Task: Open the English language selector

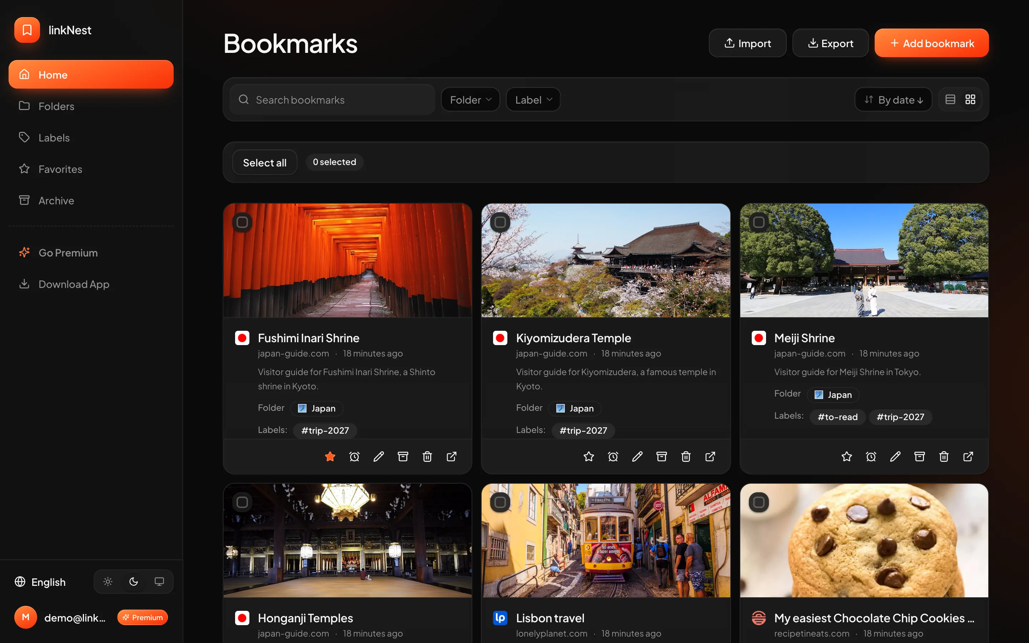Action: pyautogui.click(x=40, y=582)
